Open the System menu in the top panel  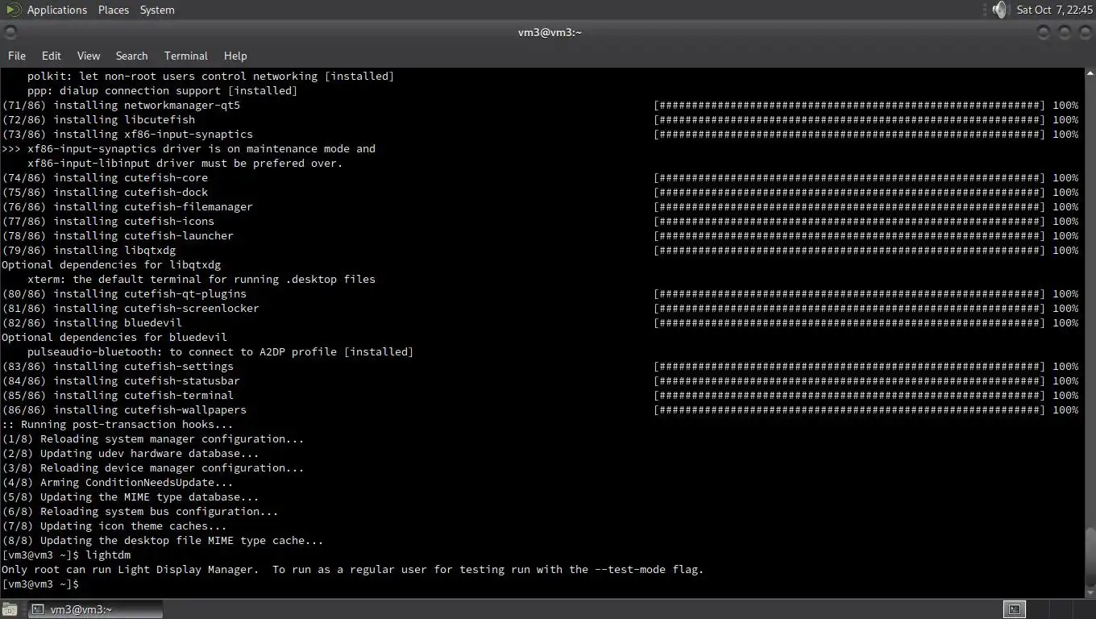pyautogui.click(x=157, y=10)
